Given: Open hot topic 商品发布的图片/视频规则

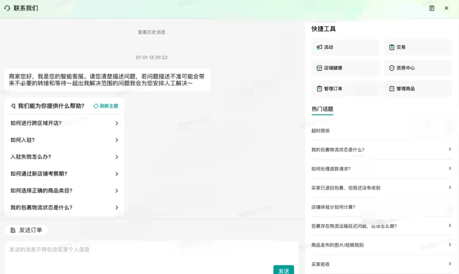Looking at the screenshot, I should (x=382, y=245).
